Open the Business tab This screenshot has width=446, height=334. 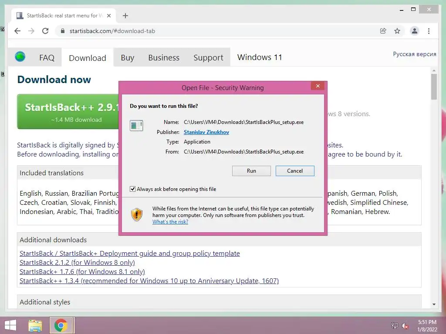[x=164, y=58]
